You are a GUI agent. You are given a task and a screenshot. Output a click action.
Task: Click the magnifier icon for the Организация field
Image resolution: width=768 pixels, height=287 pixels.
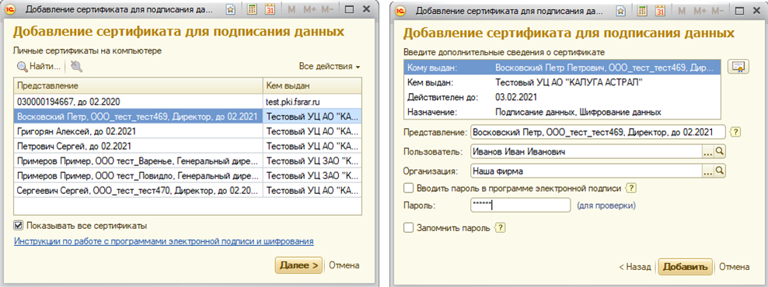coord(720,171)
